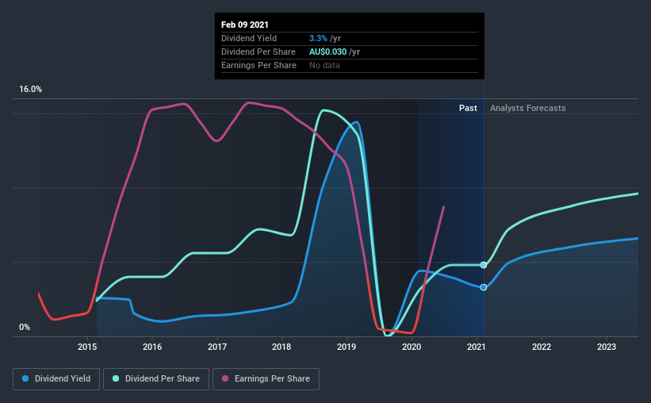The width and height of the screenshot is (651, 403).
Task: Click the 2017 axis label
Action: point(217,347)
